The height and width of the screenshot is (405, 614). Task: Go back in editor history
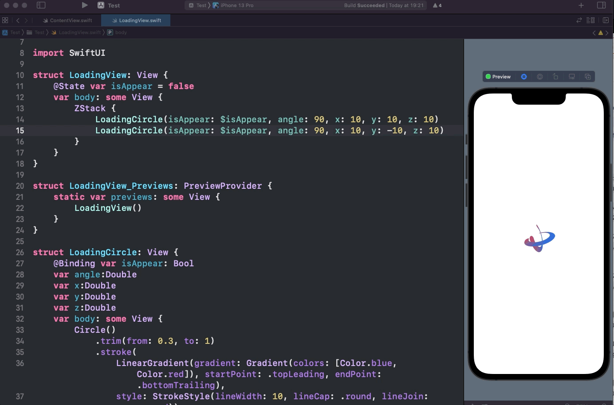click(18, 20)
